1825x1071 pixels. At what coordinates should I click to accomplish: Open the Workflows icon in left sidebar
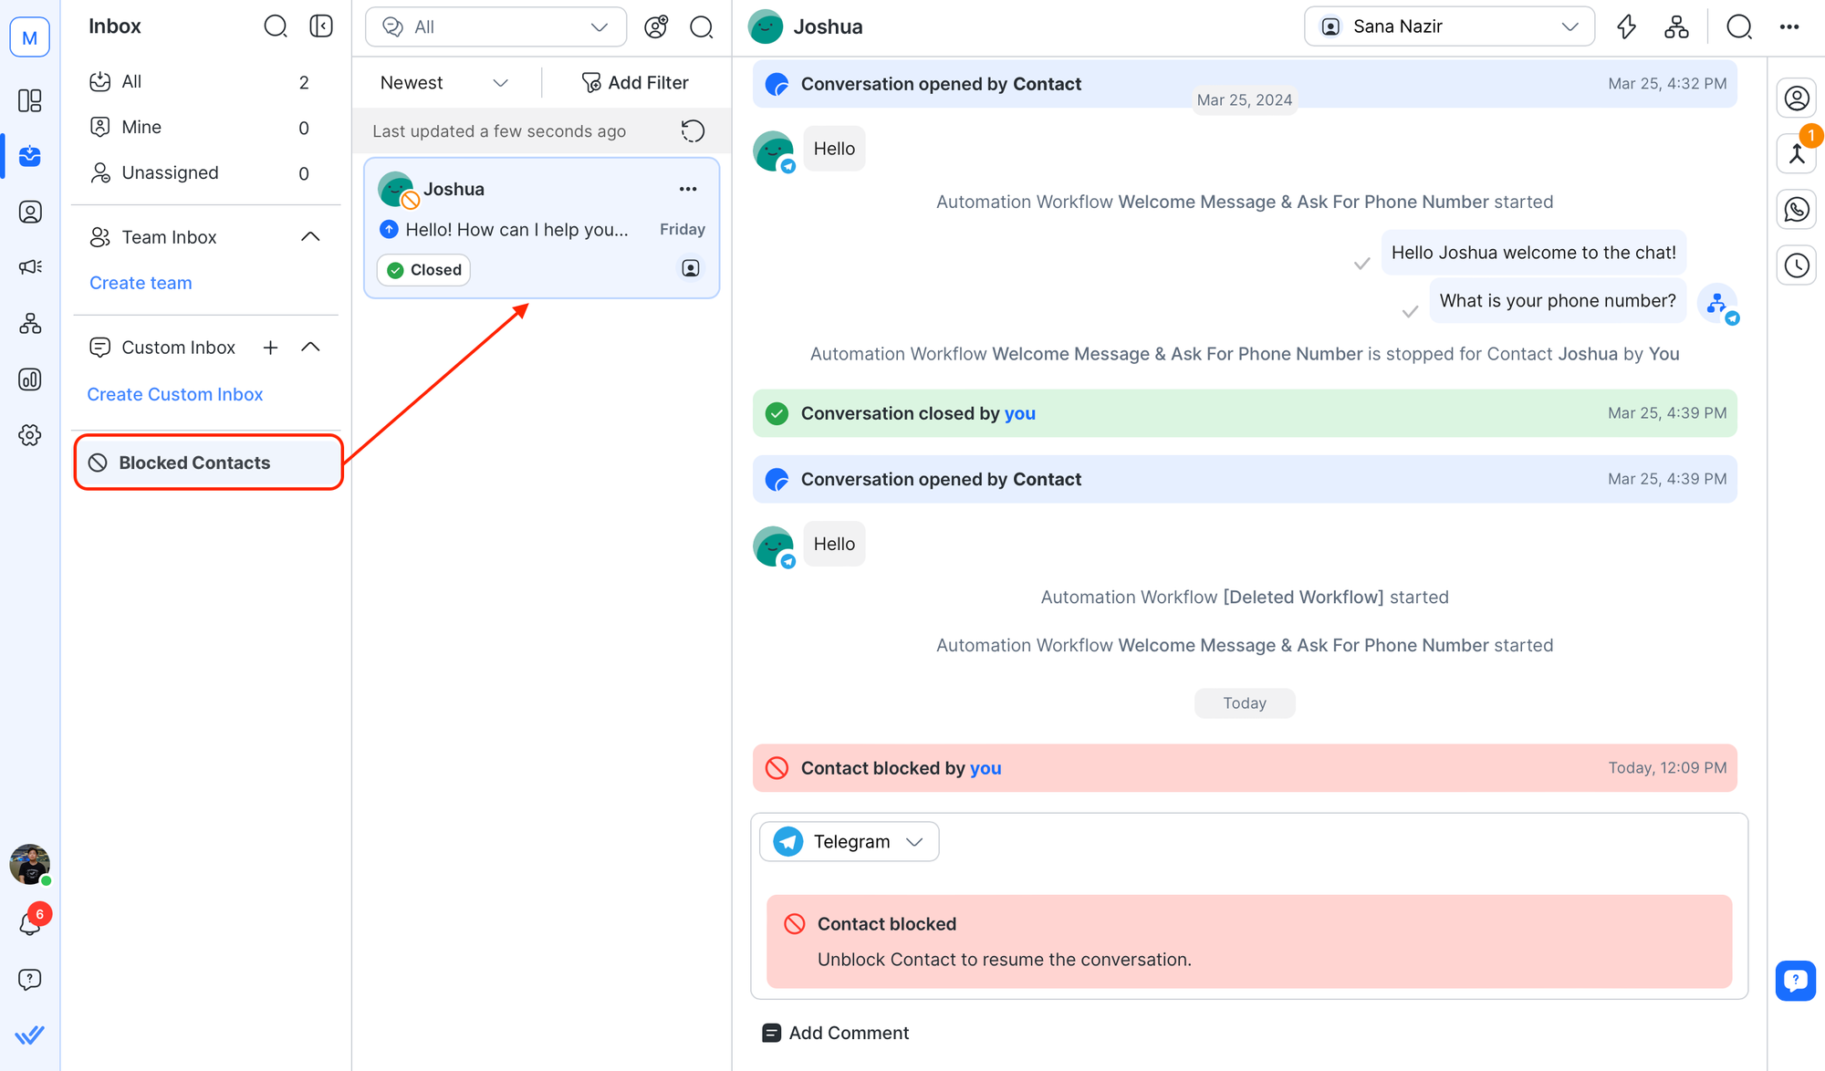[30, 324]
